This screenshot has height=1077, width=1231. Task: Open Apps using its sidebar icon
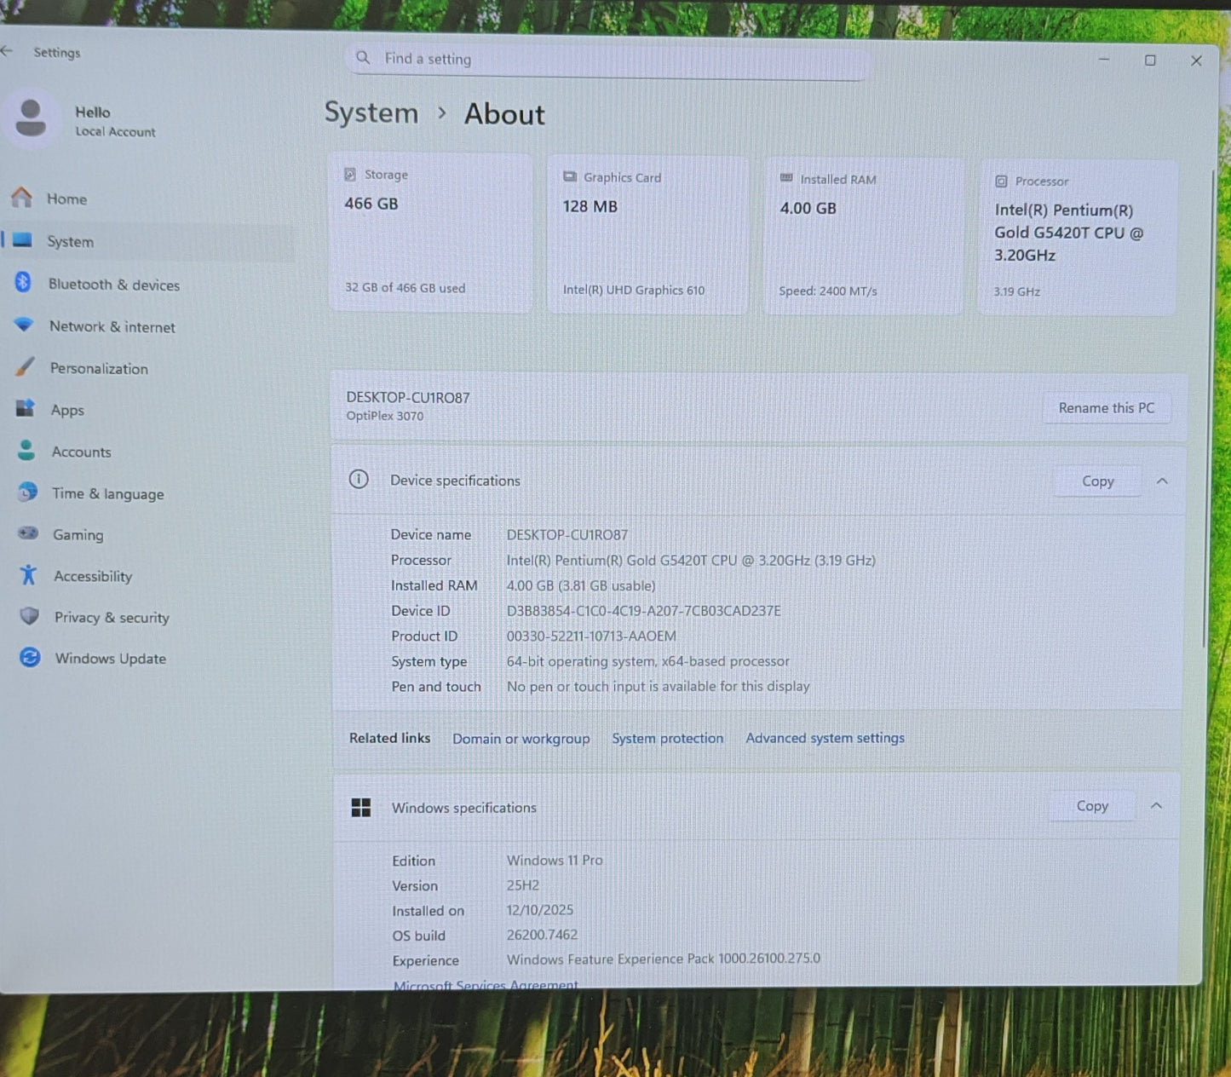26,409
